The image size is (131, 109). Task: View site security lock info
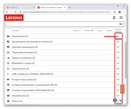[x=20, y=12]
